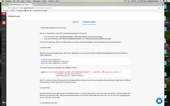
Task: Open the Chrome File menu
Action: click(x=14, y=1)
